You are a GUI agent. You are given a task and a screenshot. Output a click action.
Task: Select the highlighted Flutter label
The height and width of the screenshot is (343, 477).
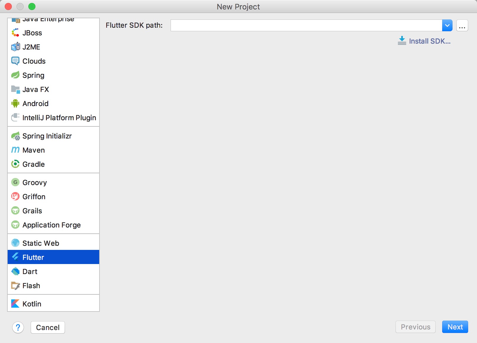(33, 258)
